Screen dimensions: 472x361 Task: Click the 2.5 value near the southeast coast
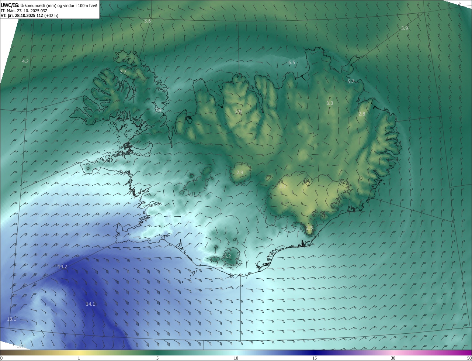(309, 228)
